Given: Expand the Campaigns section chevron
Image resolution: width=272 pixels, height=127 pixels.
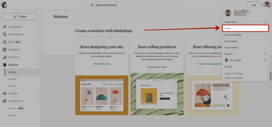Looking at the screenshot, I should pos(38,27).
